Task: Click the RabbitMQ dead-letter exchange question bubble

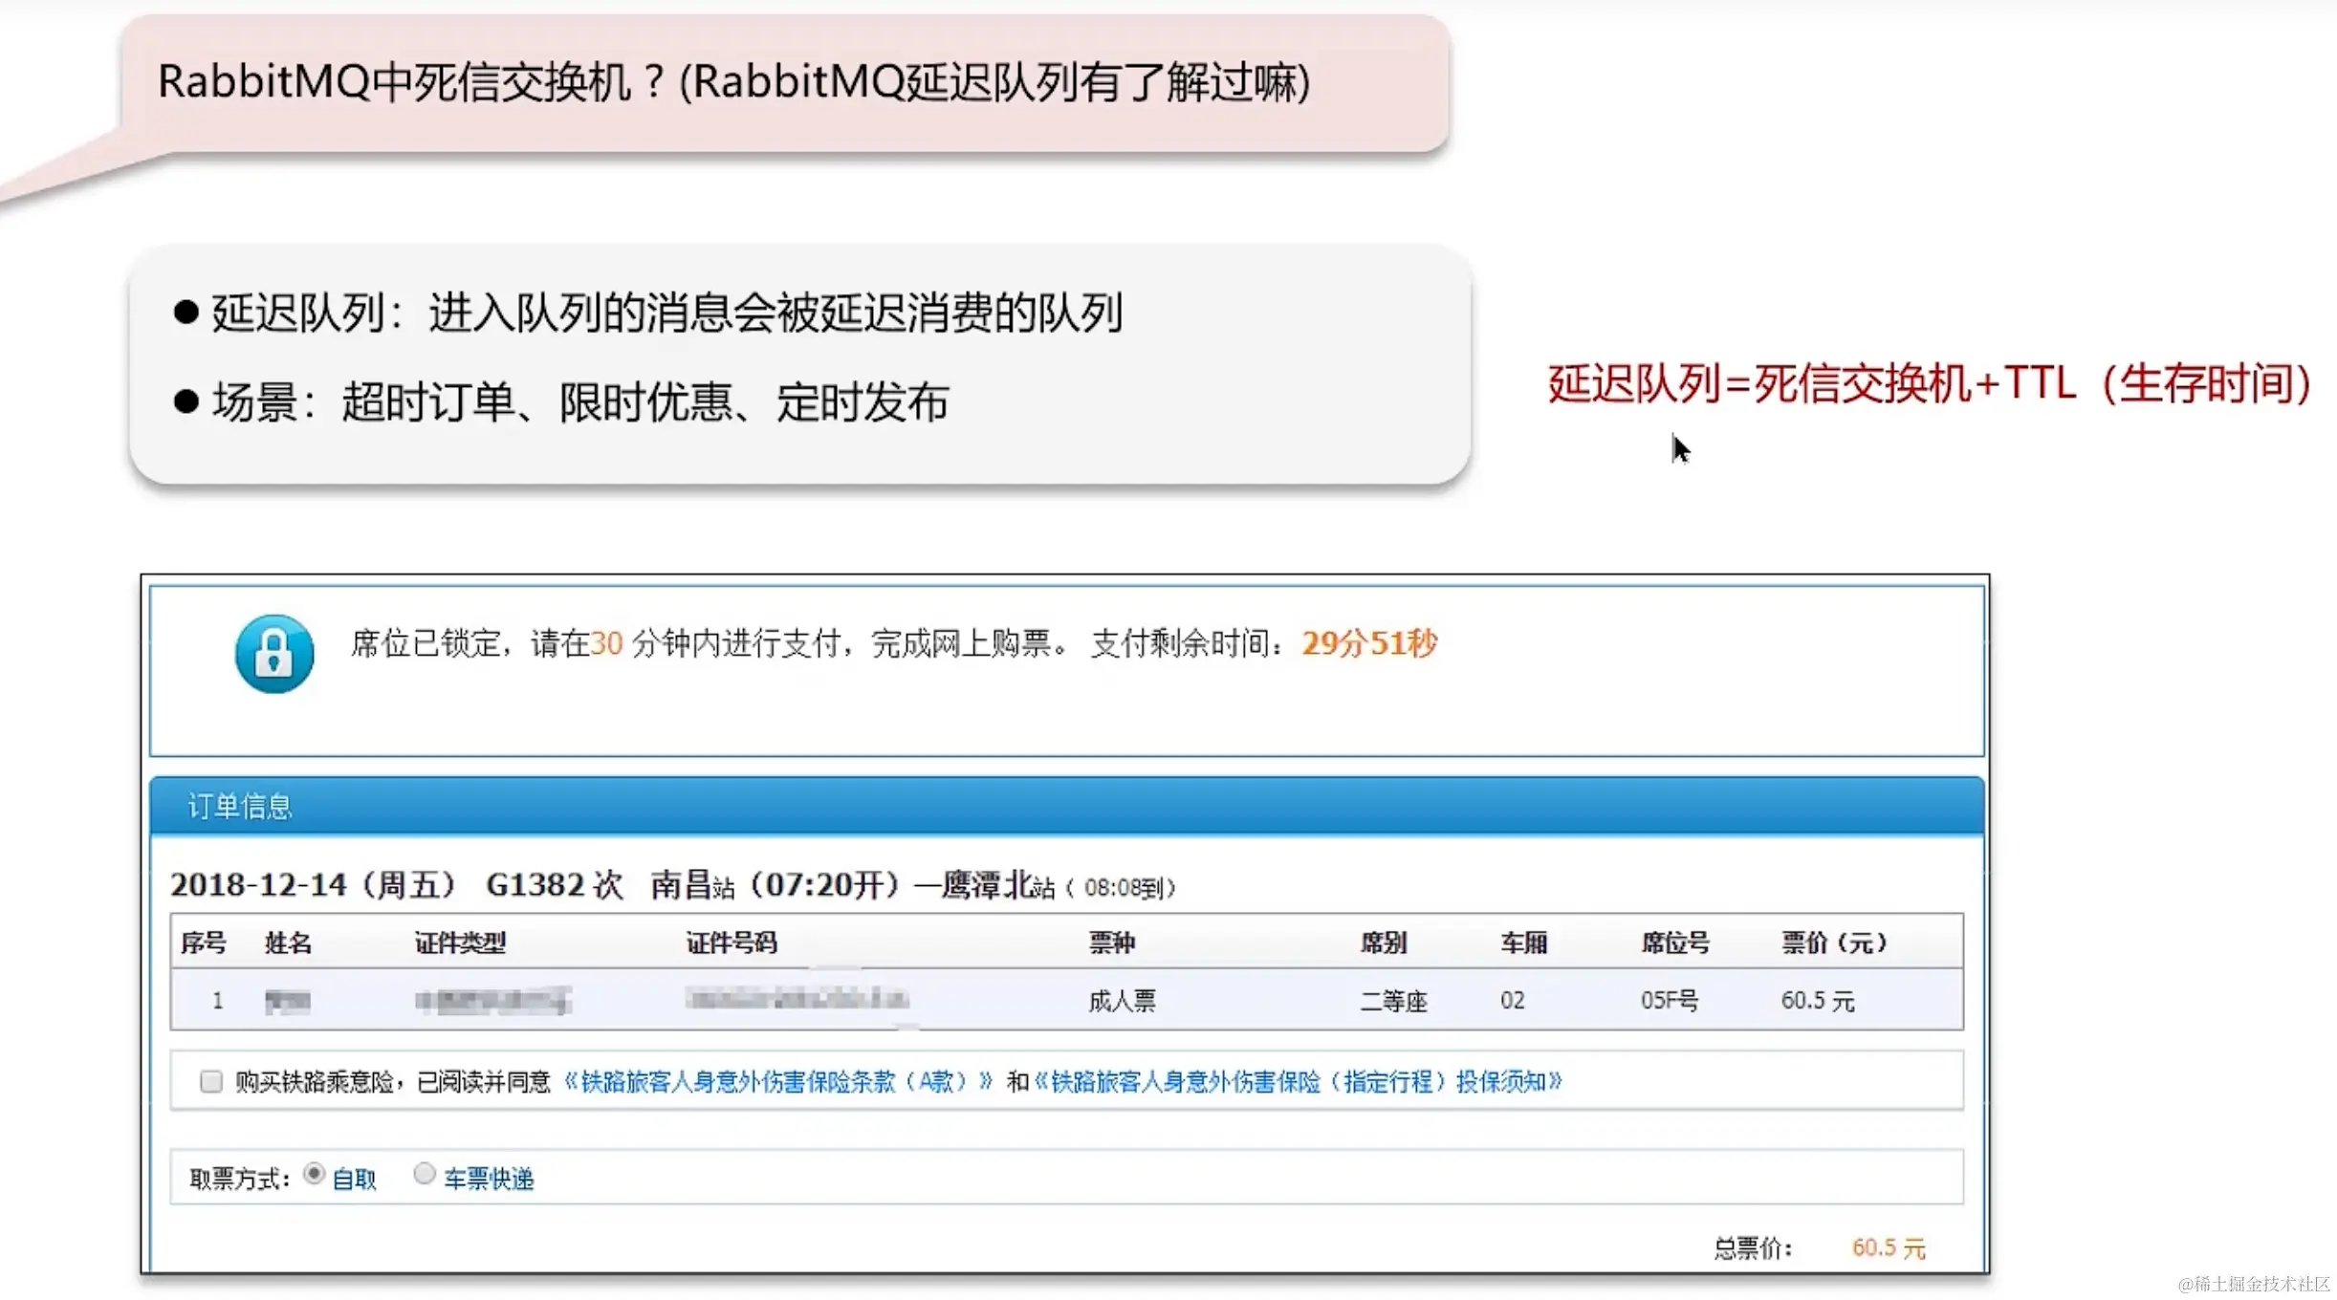Action: pos(732,82)
